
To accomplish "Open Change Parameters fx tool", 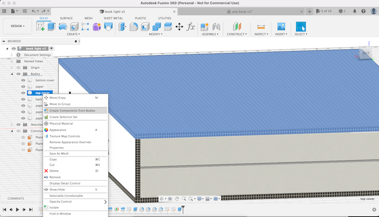I will pos(191,27).
